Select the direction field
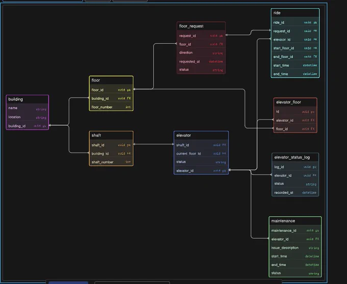 201,53
